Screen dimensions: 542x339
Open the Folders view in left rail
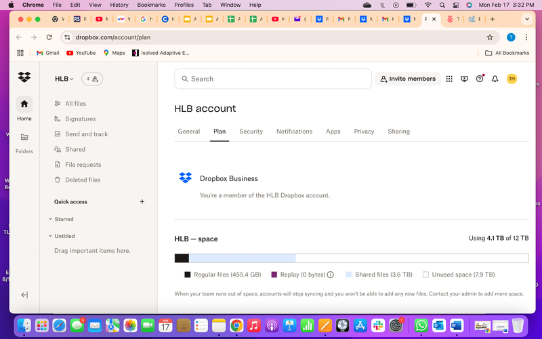point(24,138)
